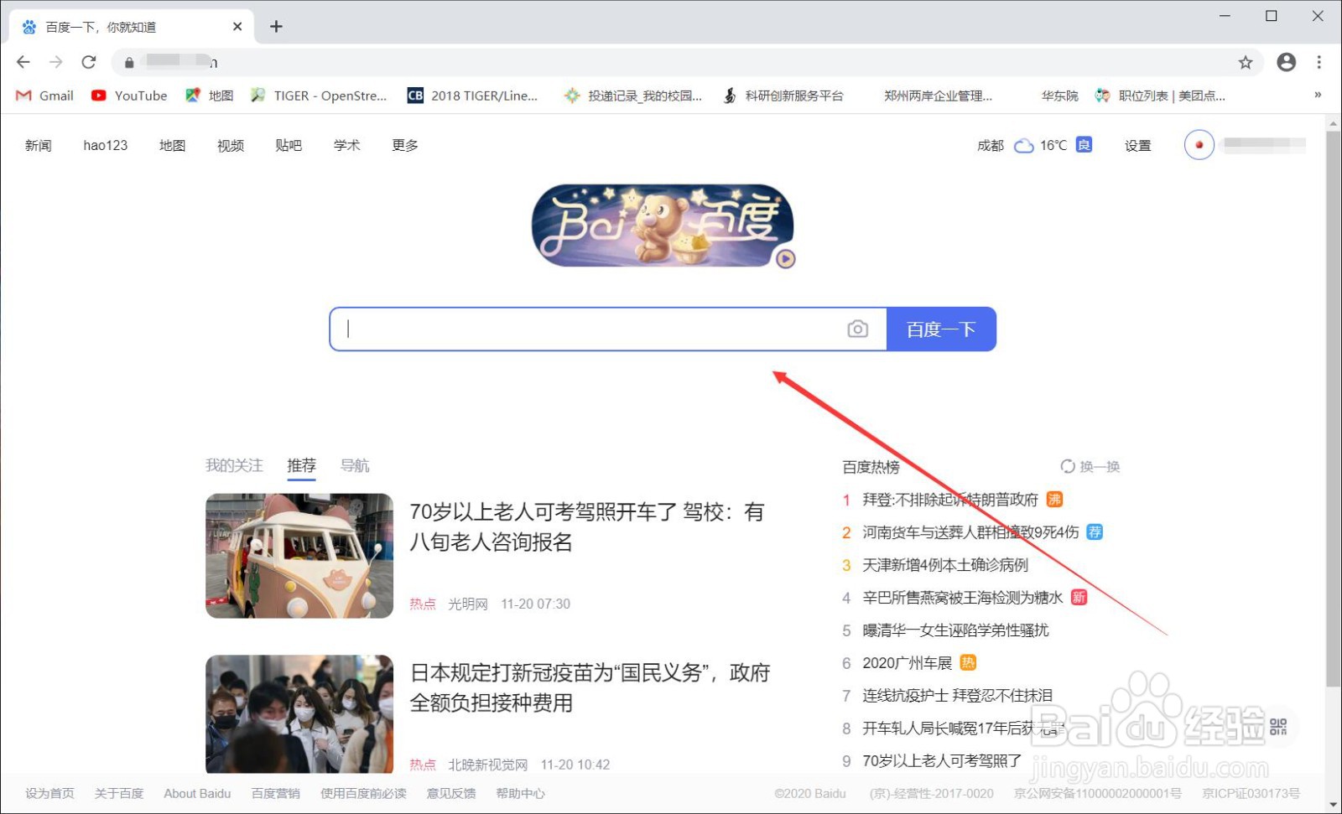This screenshot has height=814, width=1342.
Task: Open the 贴吧 navigation link
Action: click(289, 145)
